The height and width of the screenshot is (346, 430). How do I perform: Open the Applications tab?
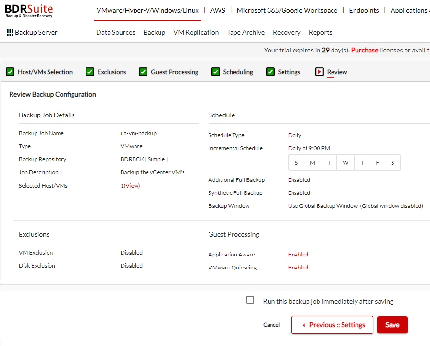[x=410, y=11]
